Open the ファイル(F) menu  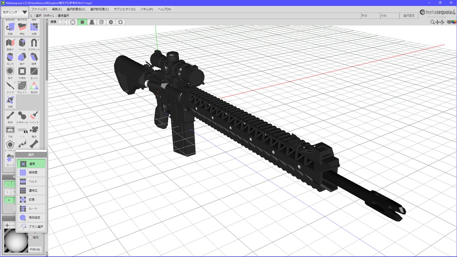tap(39, 9)
